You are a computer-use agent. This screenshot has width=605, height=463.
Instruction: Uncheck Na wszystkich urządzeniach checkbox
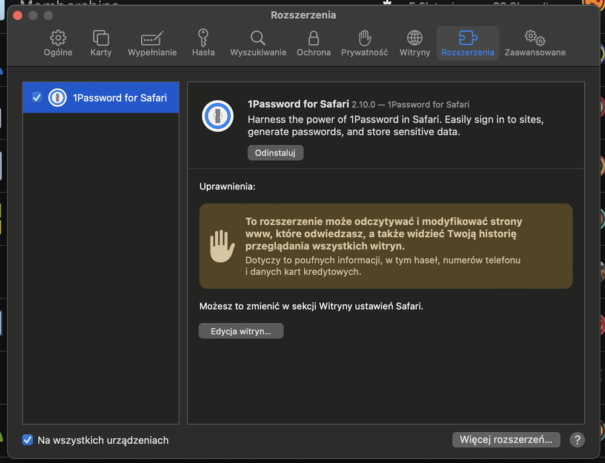click(28, 440)
